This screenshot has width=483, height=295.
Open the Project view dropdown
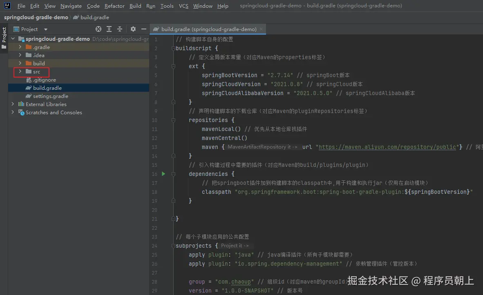coord(45,29)
